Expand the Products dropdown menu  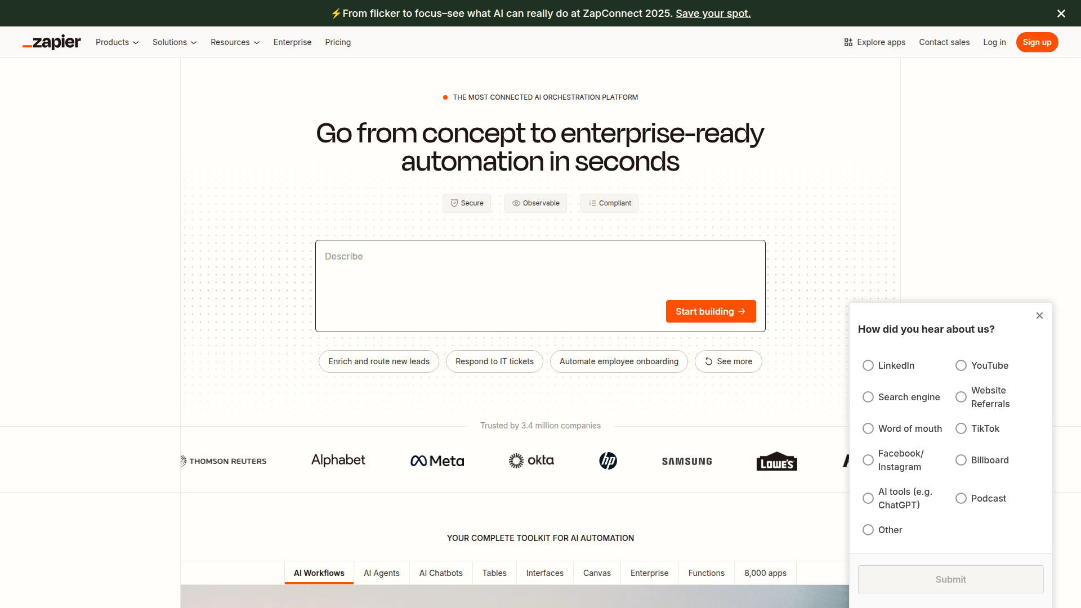[117, 42]
